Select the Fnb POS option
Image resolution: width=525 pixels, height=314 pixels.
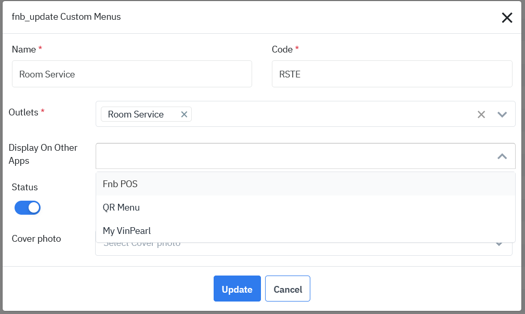pos(120,184)
